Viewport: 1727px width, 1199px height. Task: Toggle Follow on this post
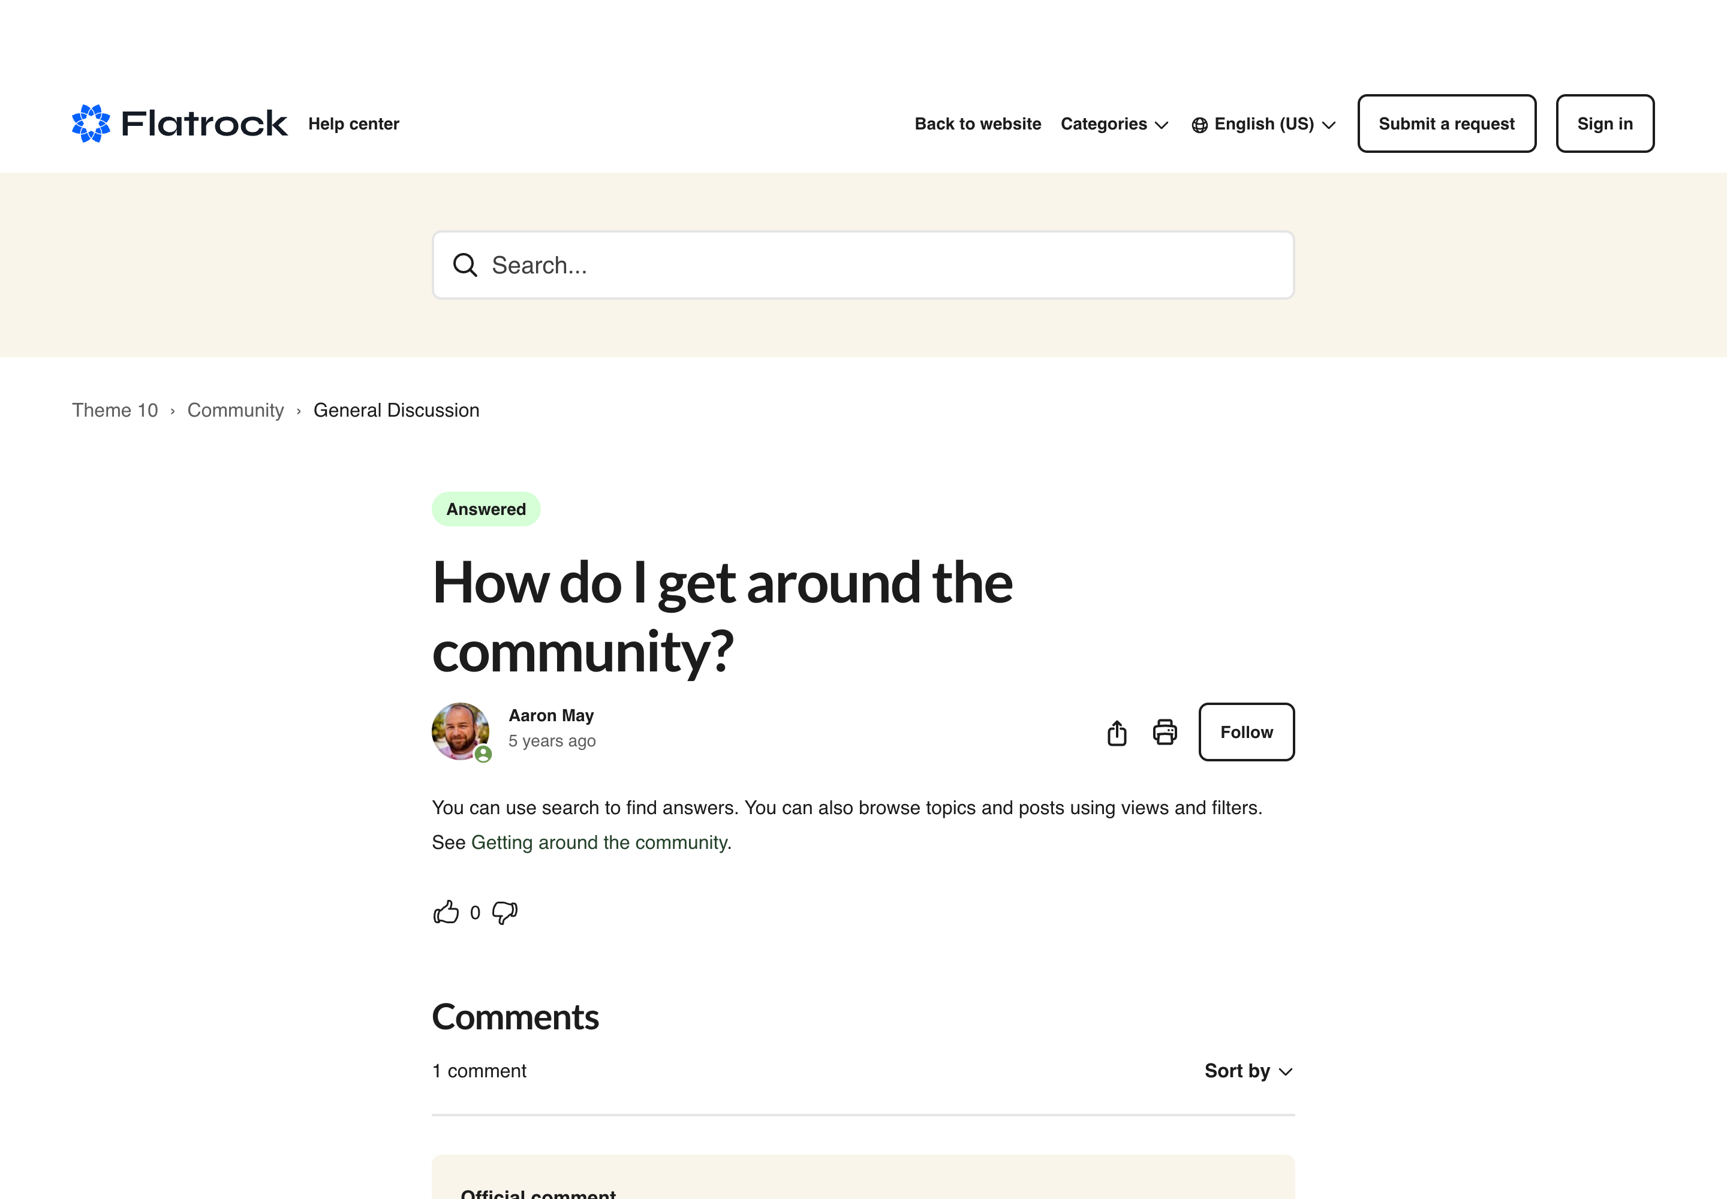pos(1246,733)
